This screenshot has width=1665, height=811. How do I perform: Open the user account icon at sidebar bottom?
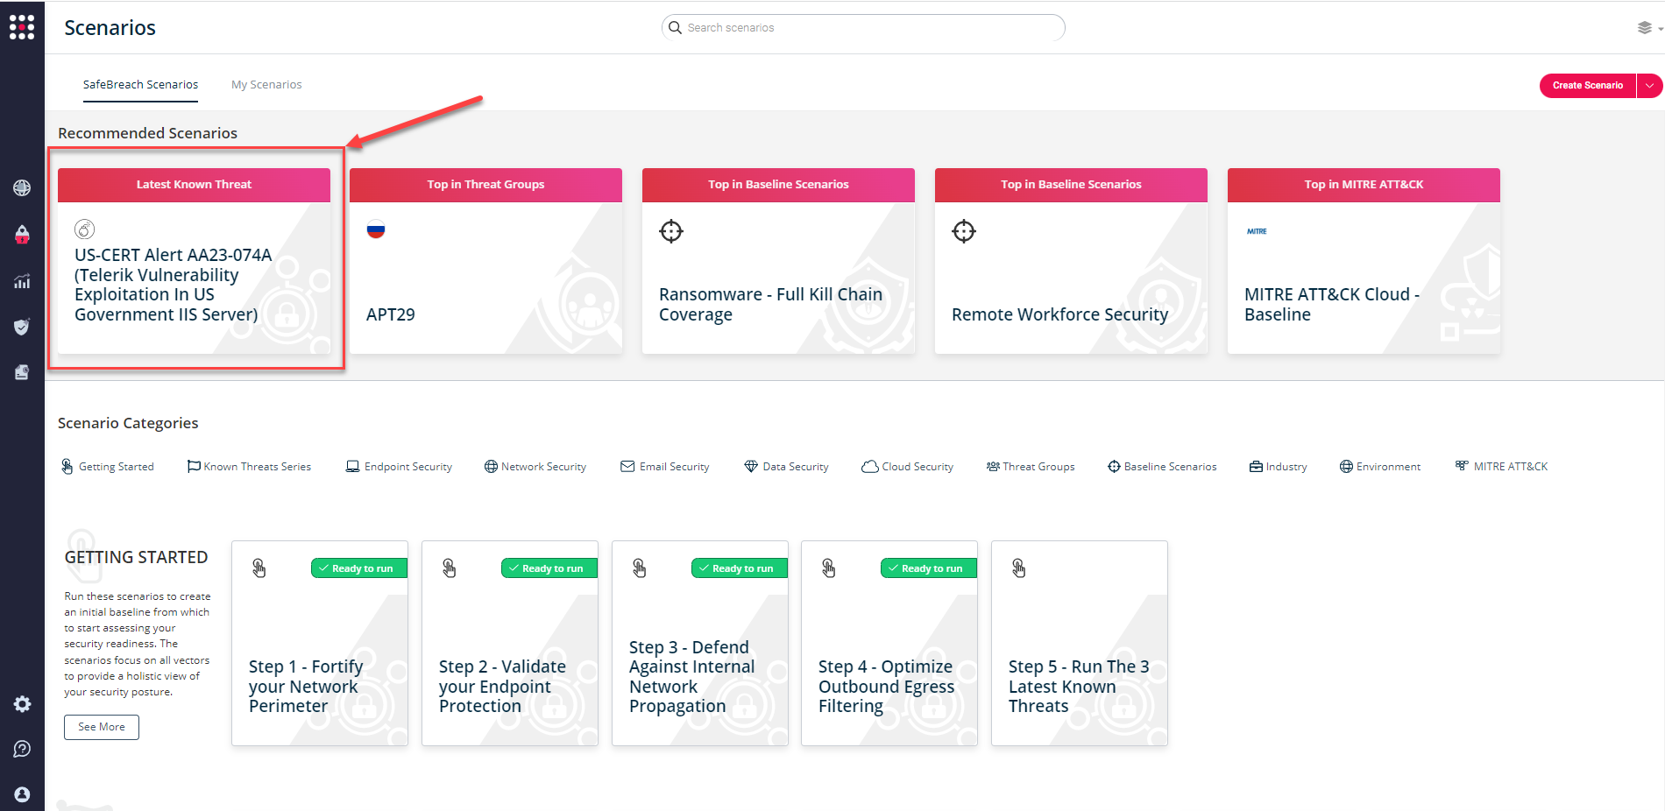[22, 794]
